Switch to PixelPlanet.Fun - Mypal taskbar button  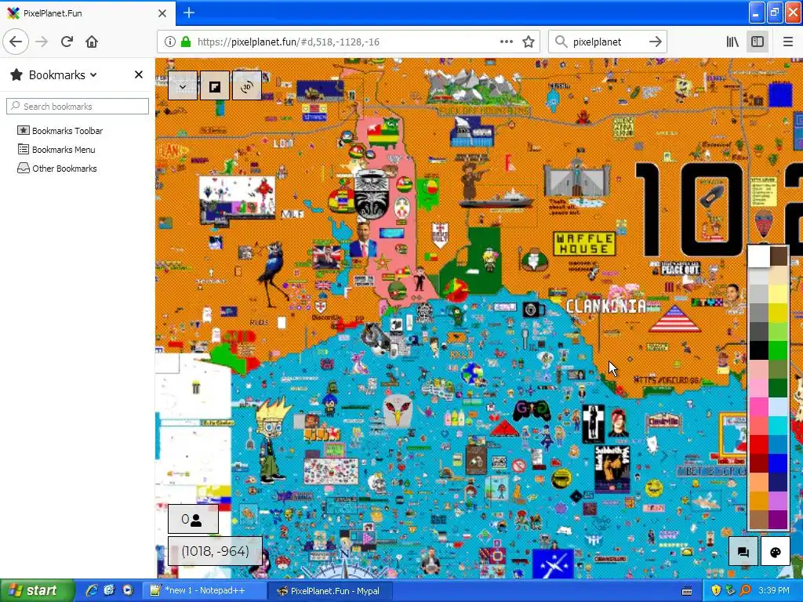click(330, 590)
